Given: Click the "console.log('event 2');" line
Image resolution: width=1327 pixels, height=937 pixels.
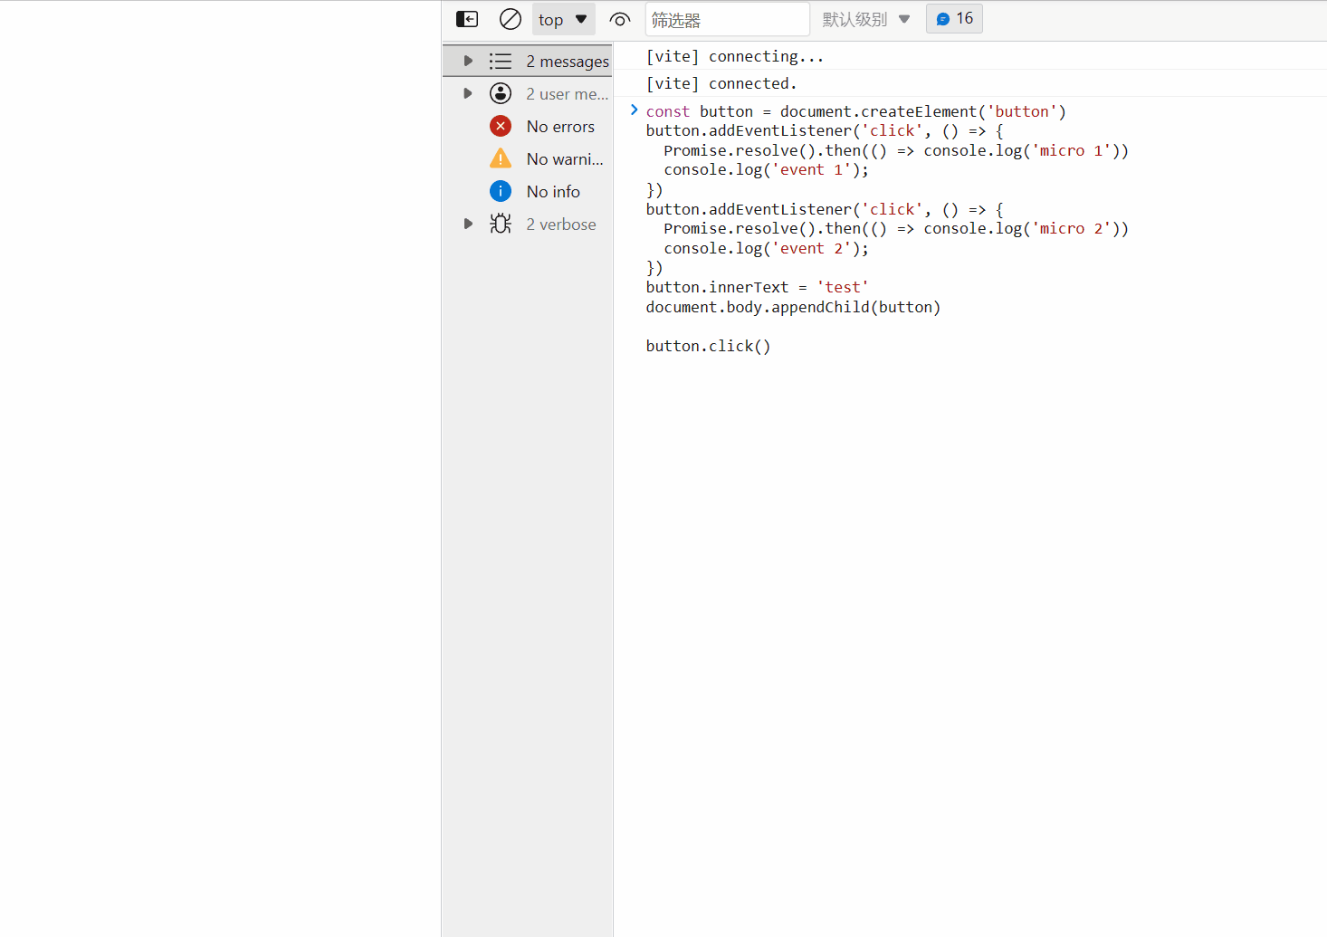Looking at the screenshot, I should 766,248.
